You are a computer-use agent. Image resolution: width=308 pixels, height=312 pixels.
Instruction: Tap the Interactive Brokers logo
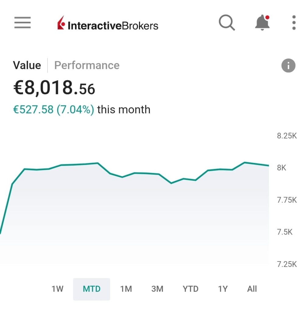[x=108, y=24]
